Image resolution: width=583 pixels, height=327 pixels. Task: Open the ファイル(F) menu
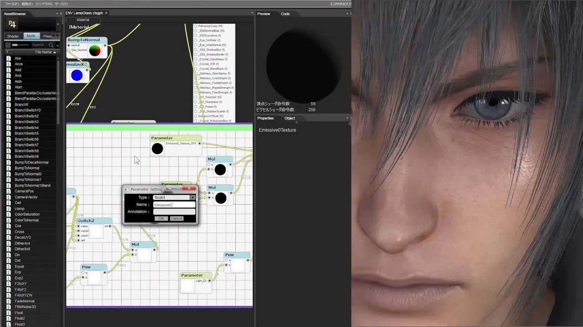coord(12,4)
